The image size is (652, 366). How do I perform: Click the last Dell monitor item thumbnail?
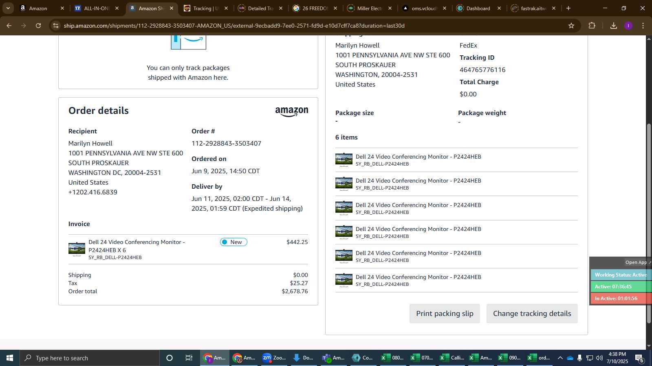(x=344, y=280)
